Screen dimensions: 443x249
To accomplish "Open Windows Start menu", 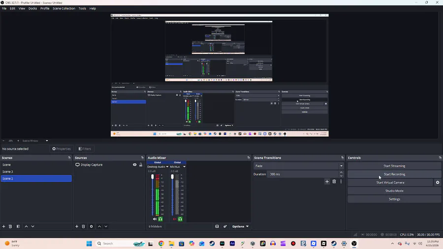I will (89, 244).
